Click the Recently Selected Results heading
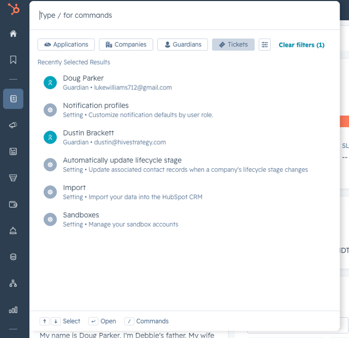The image size is (349, 338). click(x=74, y=62)
